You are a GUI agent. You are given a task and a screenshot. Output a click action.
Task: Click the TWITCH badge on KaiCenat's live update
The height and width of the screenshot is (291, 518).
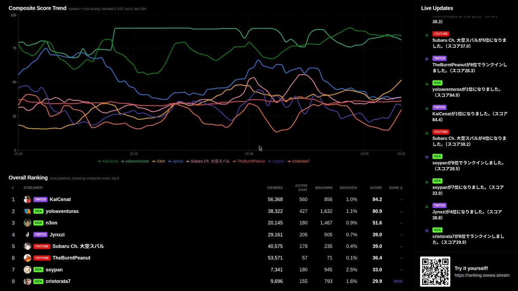coord(439,107)
